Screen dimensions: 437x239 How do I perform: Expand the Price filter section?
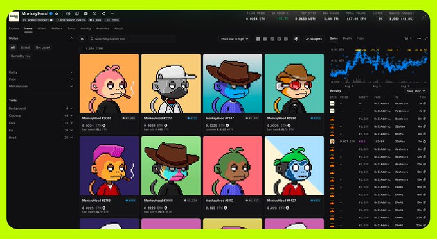click(x=41, y=79)
